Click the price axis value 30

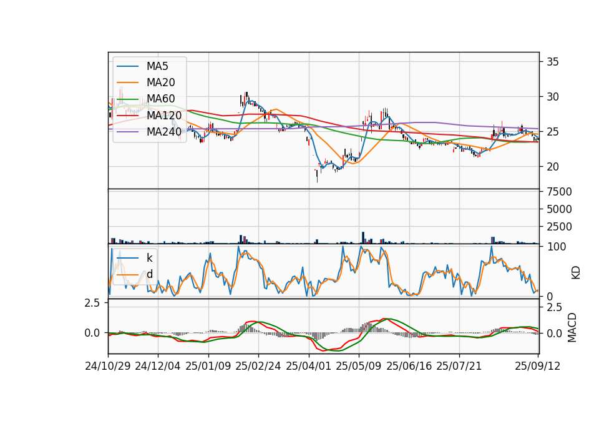(x=553, y=97)
